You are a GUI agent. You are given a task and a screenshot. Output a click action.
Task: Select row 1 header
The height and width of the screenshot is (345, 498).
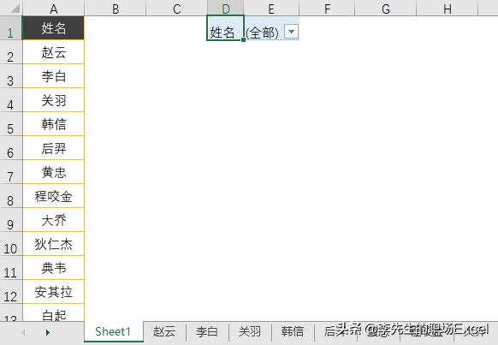click(x=11, y=28)
